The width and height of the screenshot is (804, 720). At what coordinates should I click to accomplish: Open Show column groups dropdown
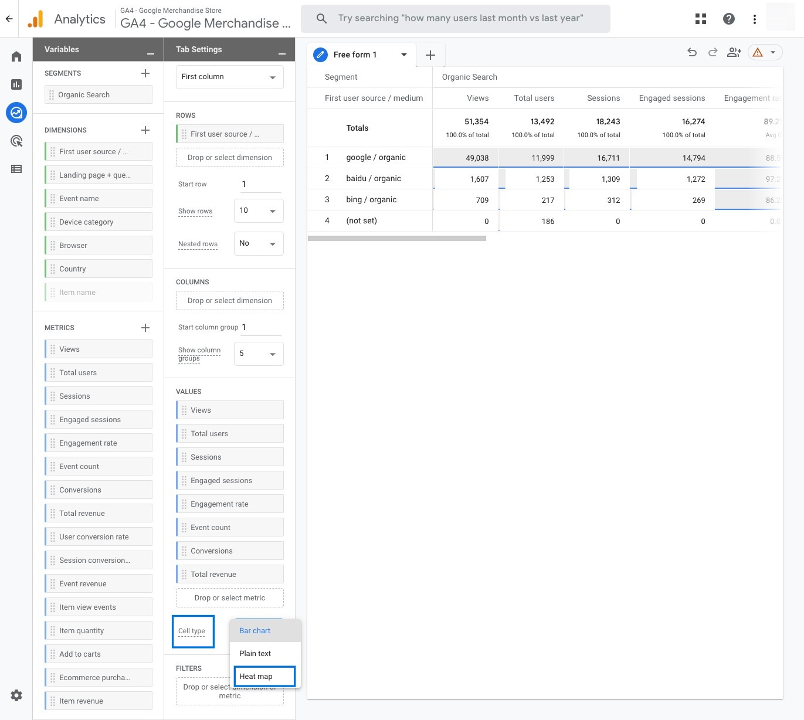coord(259,354)
